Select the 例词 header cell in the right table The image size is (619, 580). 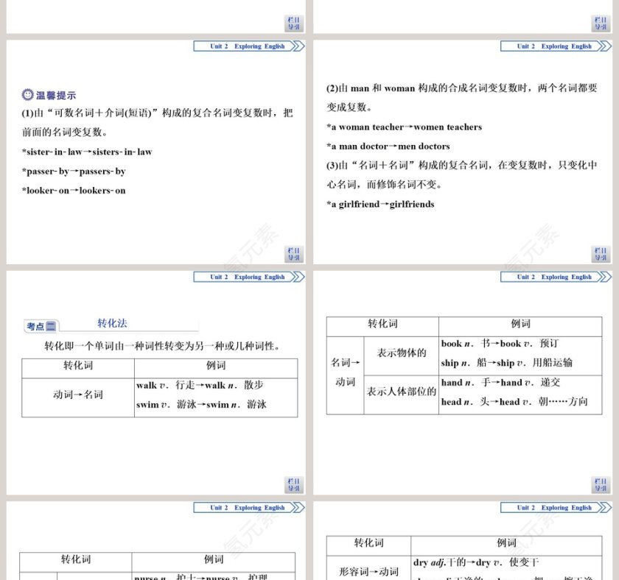click(520, 325)
